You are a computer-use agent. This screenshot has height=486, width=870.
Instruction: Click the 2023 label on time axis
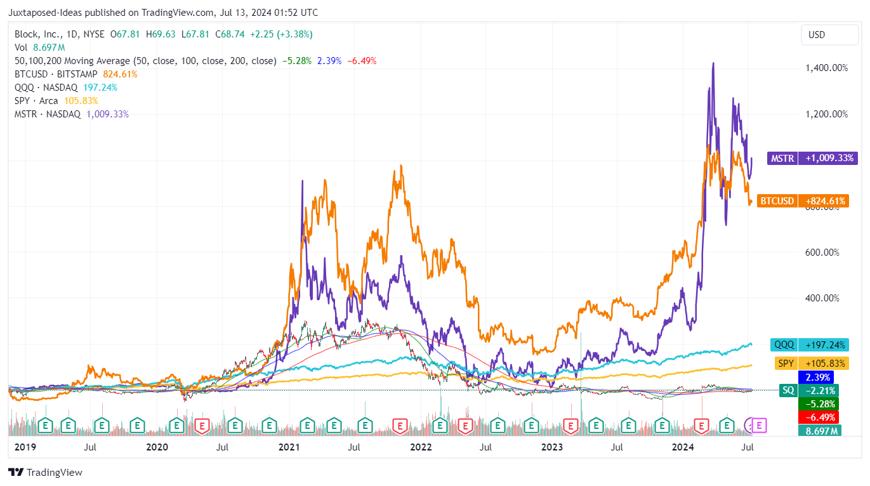552,447
